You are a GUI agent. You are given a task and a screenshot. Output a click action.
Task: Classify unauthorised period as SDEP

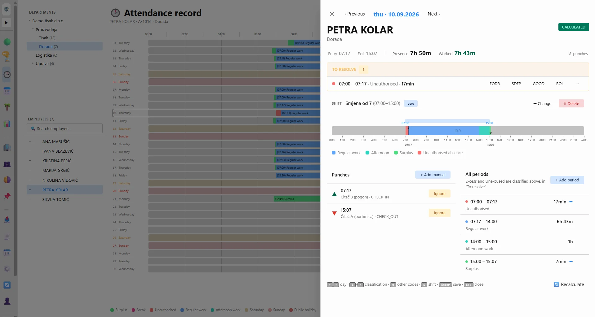516,84
